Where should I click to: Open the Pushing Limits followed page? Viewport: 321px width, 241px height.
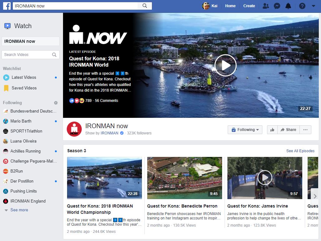(x=23, y=191)
